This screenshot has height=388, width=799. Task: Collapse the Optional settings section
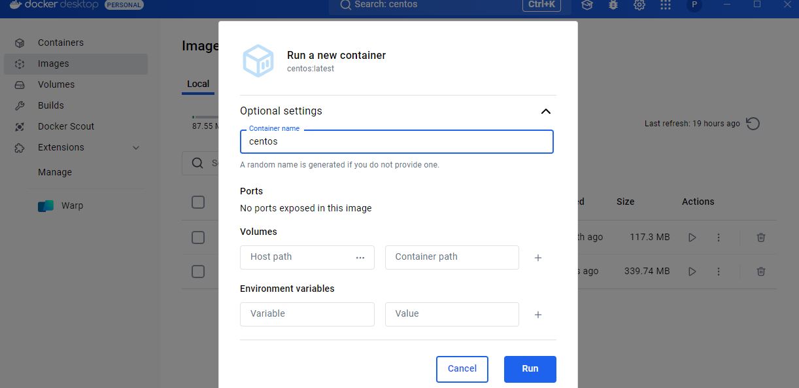tap(546, 111)
